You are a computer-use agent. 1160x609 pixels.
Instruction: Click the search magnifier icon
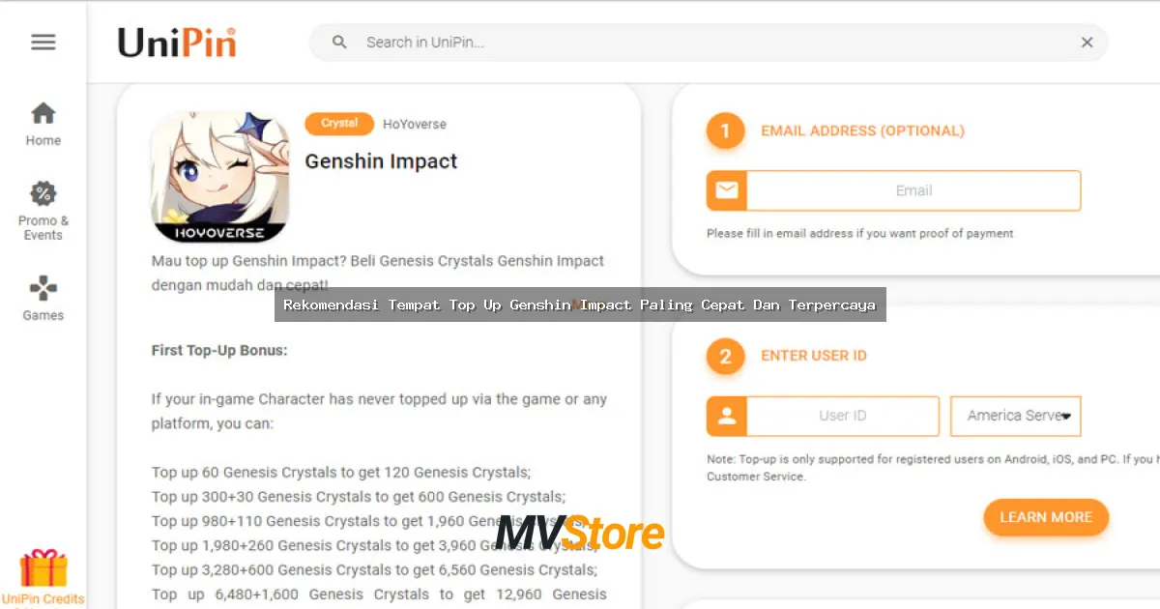pyautogui.click(x=339, y=43)
